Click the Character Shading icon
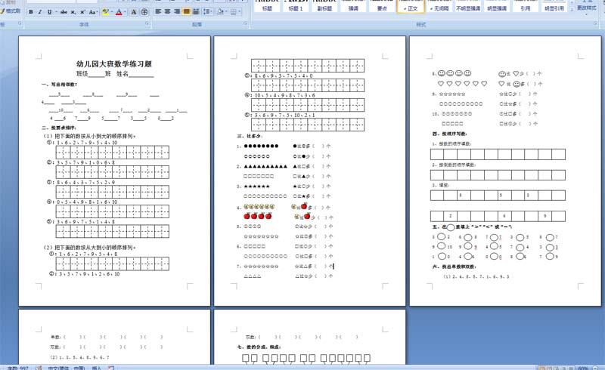This screenshot has width=605, height=370. 134,12
